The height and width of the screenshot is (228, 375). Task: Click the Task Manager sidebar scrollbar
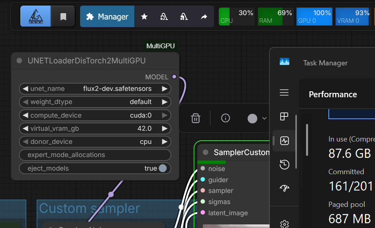pos(296,142)
